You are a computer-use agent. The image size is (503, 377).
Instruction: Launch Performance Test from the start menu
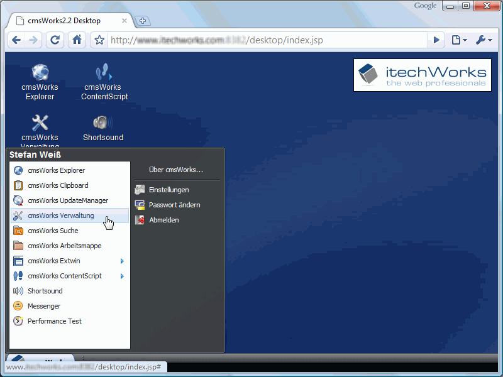point(70,321)
